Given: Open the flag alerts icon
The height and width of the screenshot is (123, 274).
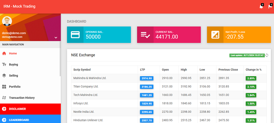Looking at the screenshot, I should coord(270,7).
